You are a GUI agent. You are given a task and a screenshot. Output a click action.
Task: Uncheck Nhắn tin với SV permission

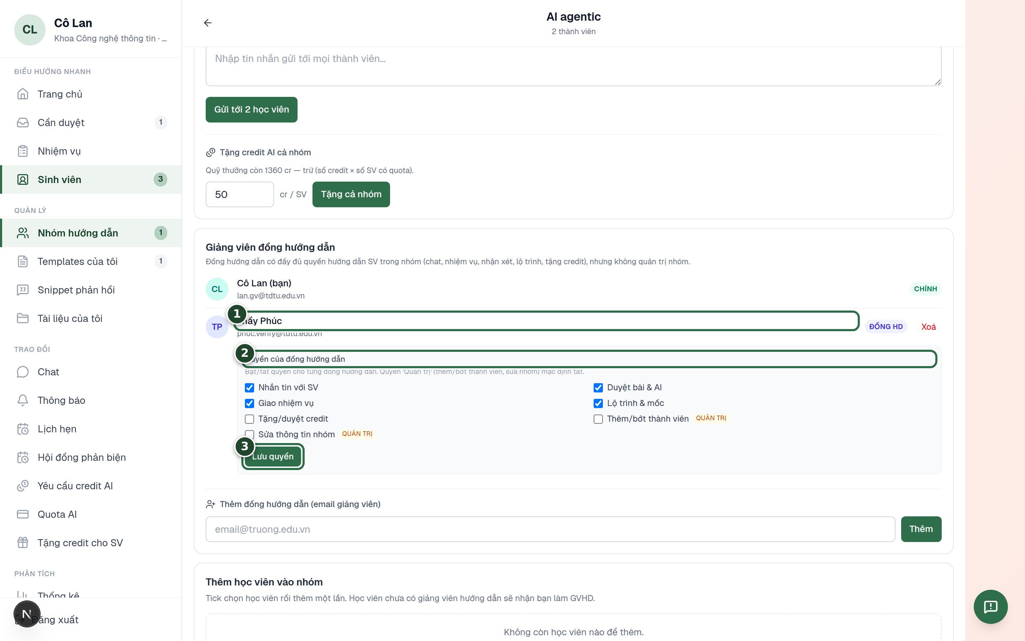(x=249, y=387)
